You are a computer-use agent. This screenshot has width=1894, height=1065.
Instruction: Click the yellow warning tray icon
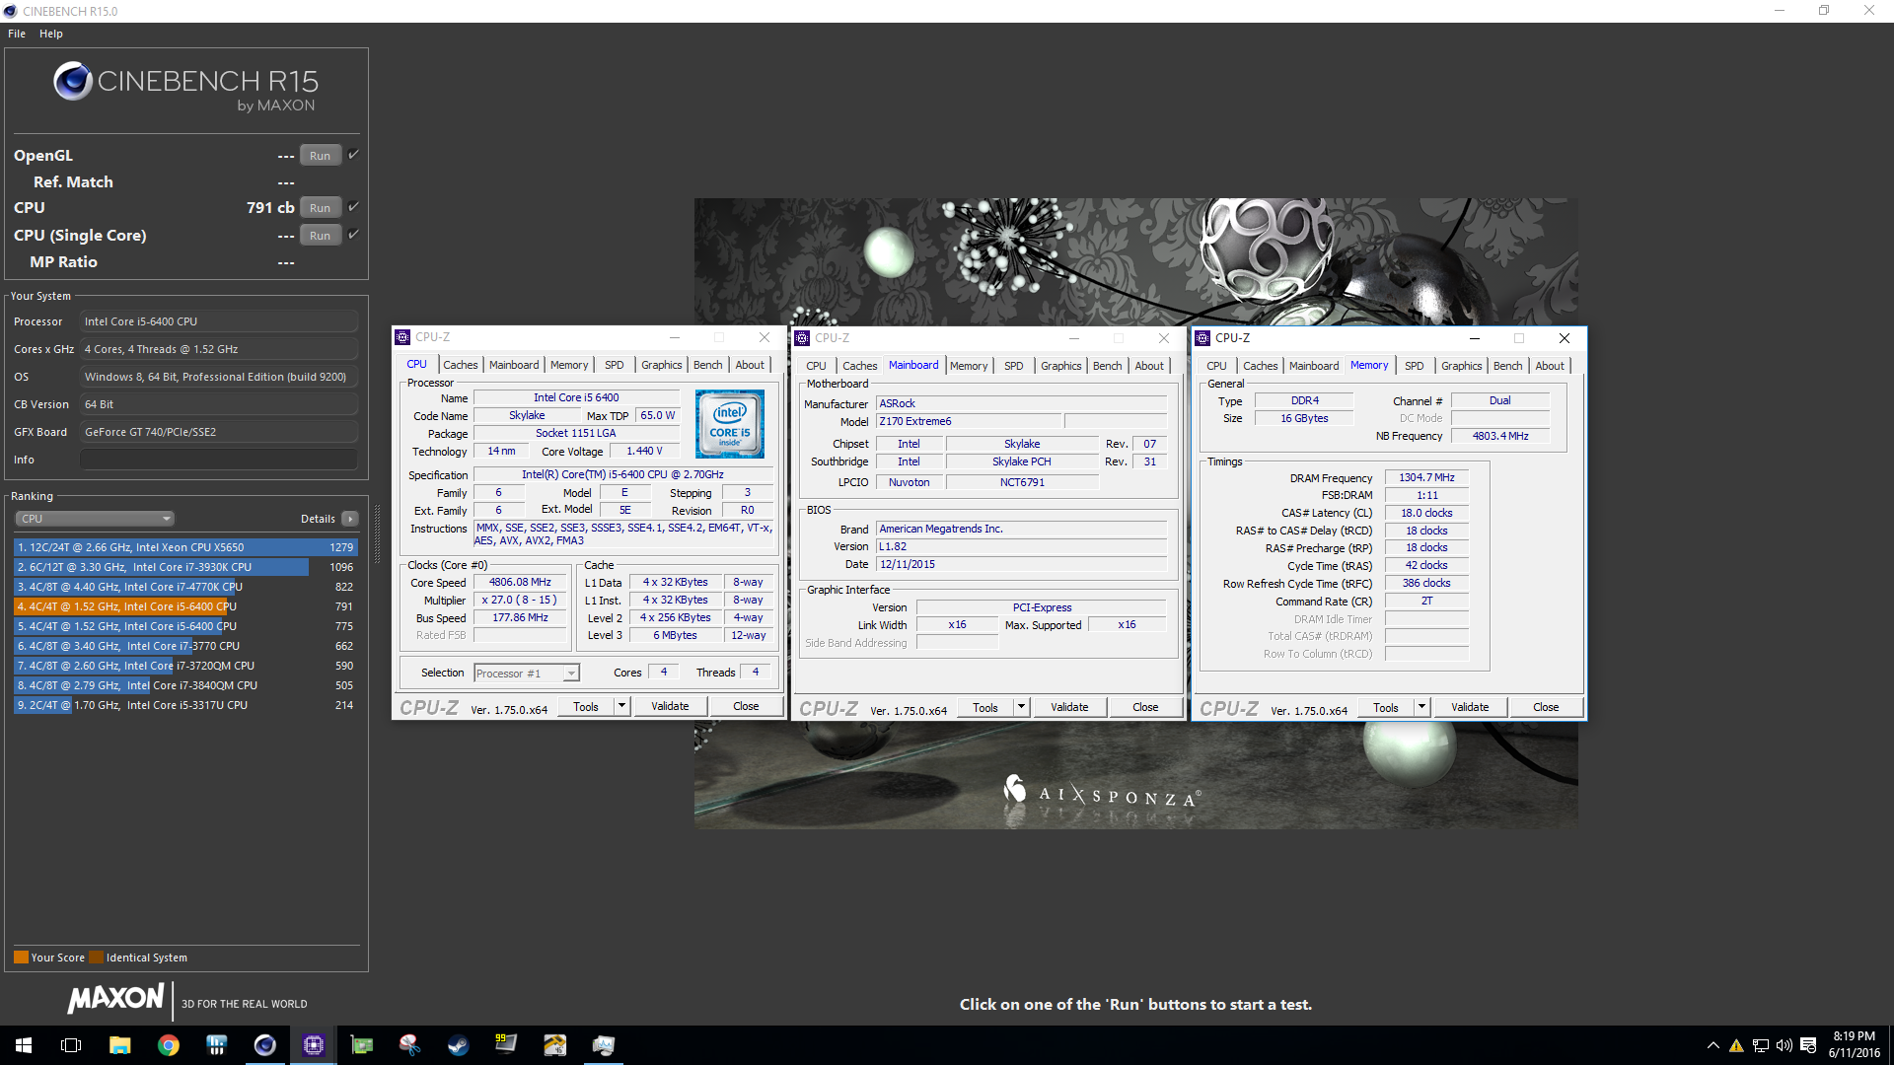pos(1736,1045)
